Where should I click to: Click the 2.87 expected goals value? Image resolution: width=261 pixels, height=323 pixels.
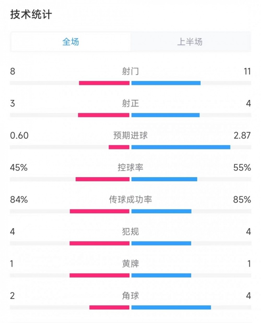pyautogui.click(x=242, y=135)
